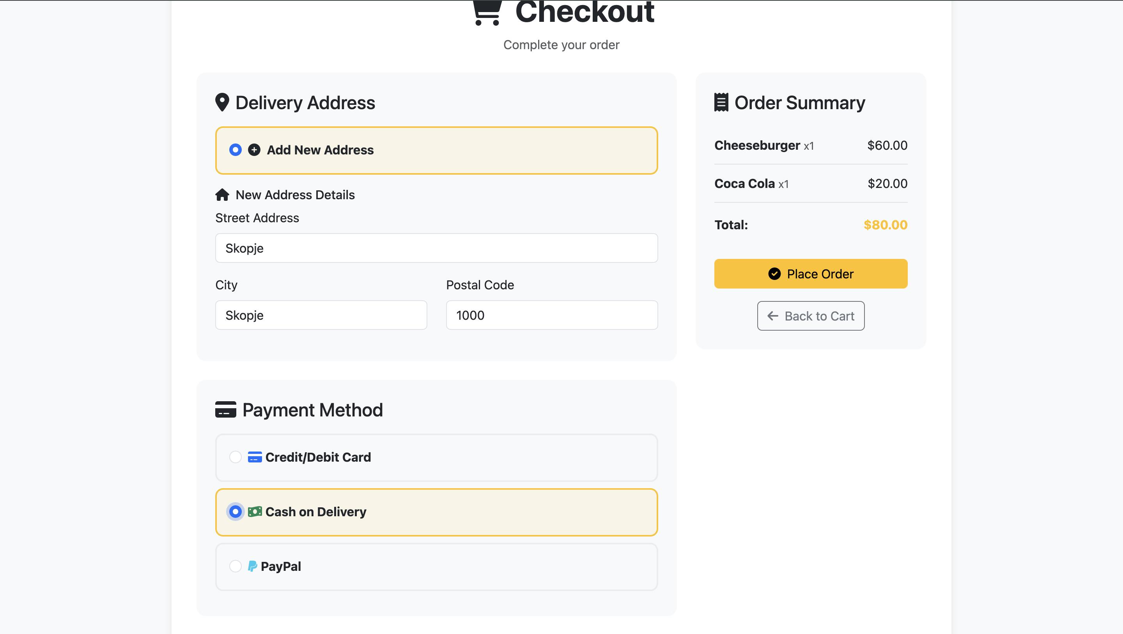Viewport: 1123px width, 634px height.
Task: Go Back to Cart
Action: 810,316
